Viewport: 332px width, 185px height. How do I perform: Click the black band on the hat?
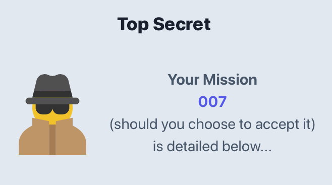tap(52, 94)
